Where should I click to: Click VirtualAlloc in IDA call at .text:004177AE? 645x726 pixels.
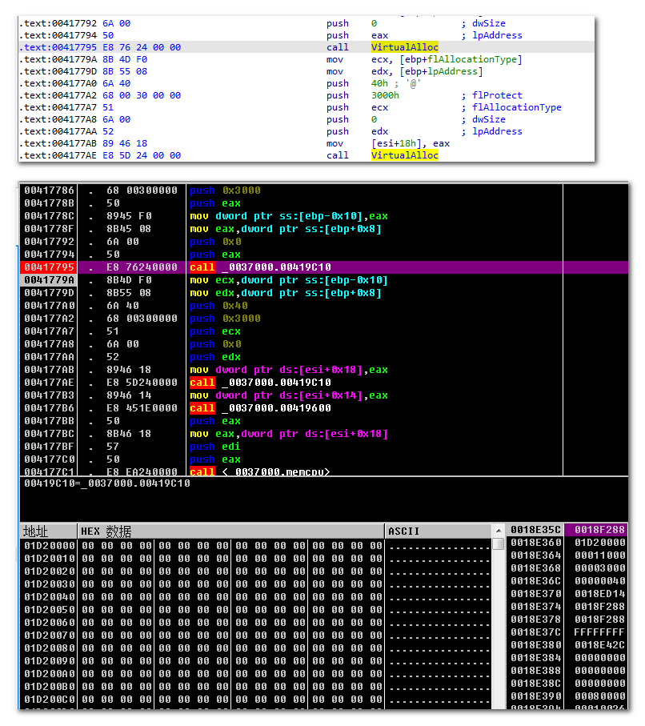(x=404, y=155)
